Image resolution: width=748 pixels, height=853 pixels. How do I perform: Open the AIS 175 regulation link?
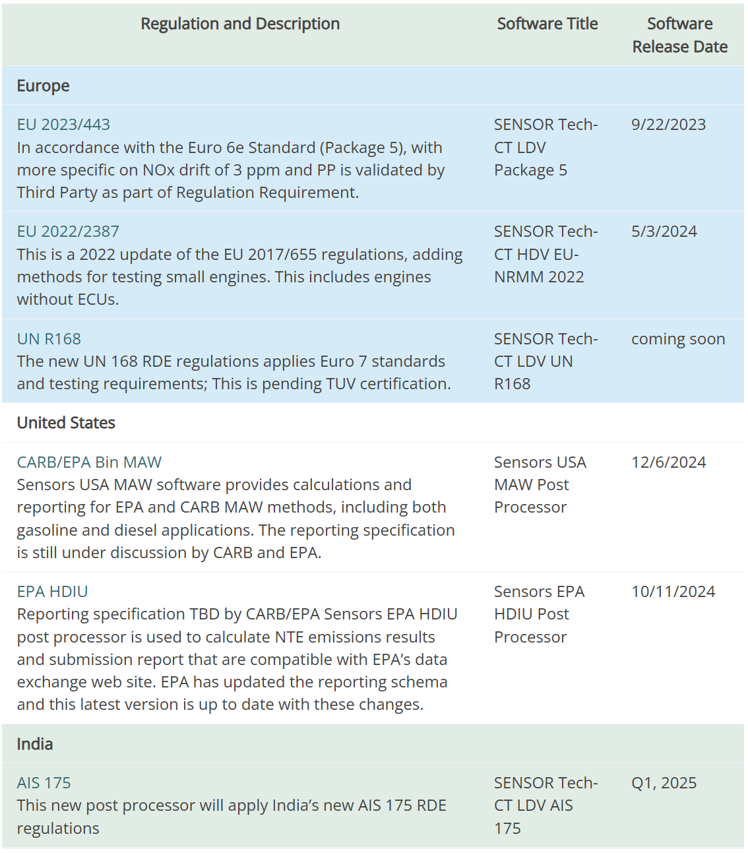click(44, 783)
